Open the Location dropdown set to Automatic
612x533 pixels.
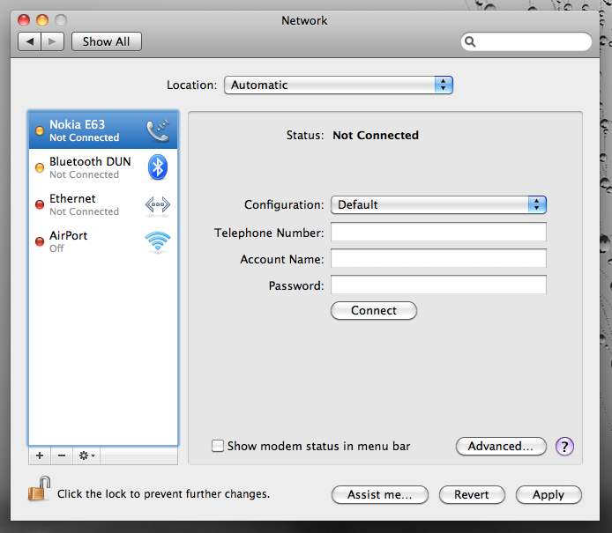tap(339, 85)
